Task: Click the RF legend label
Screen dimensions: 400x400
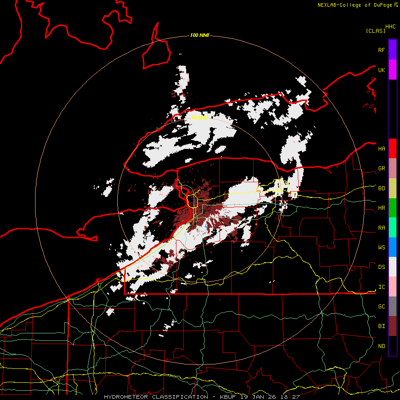Action: pyautogui.click(x=381, y=50)
